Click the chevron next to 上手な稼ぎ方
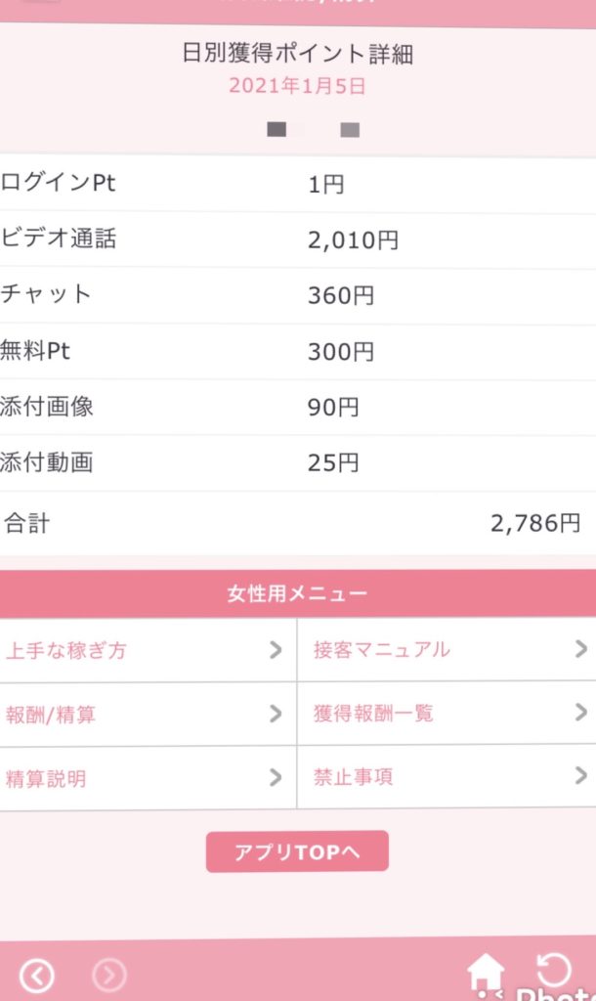This screenshot has height=1001, width=596. [x=276, y=650]
